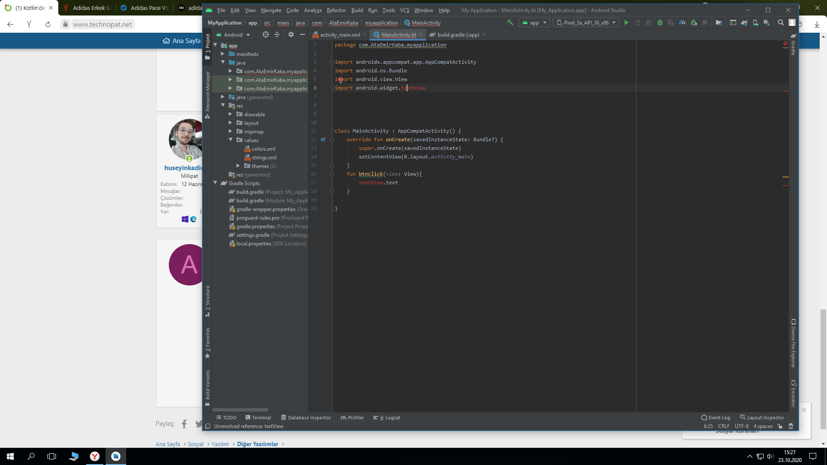Open the Profiler gauge icon in toolbar

point(682,23)
